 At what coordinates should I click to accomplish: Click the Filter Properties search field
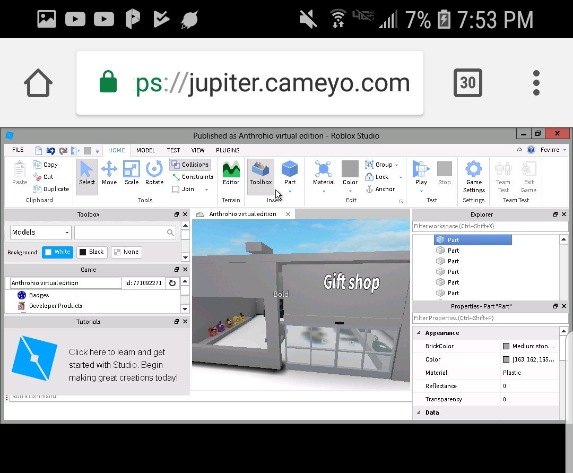[x=490, y=318]
